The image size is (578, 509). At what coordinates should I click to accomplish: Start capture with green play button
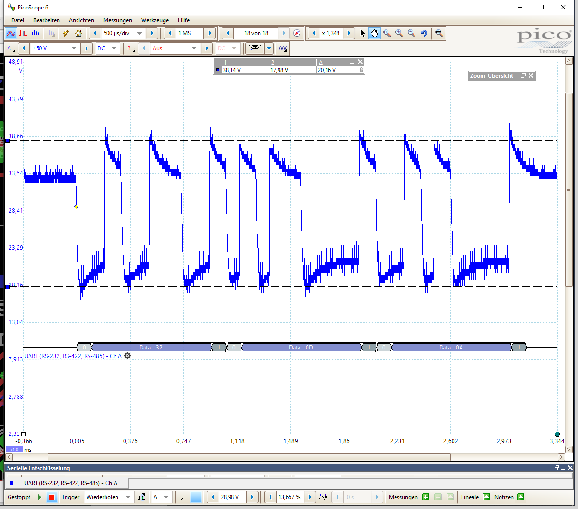point(40,497)
